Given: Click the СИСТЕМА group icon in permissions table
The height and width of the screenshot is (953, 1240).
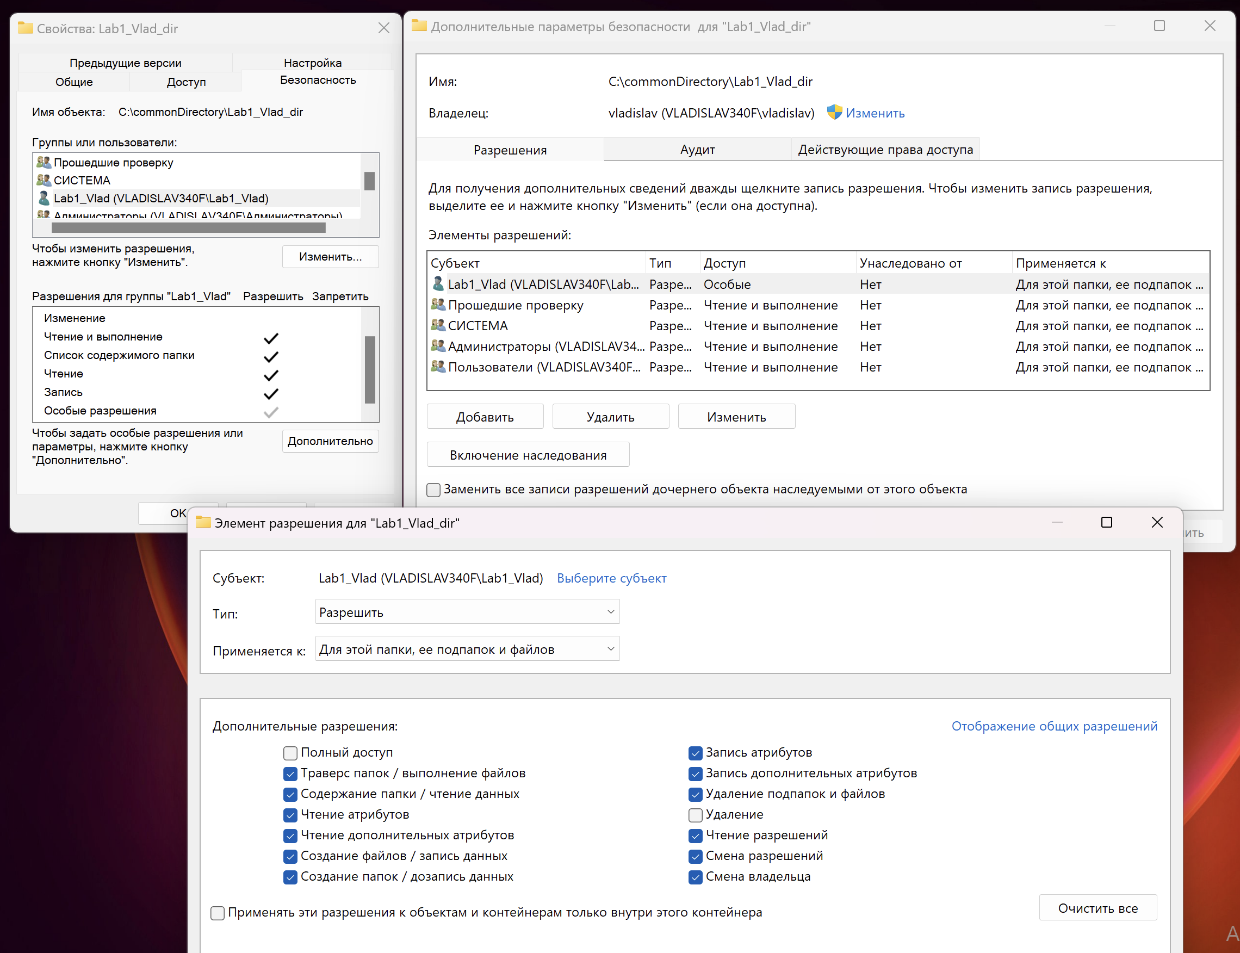Looking at the screenshot, I should point(438,325).
